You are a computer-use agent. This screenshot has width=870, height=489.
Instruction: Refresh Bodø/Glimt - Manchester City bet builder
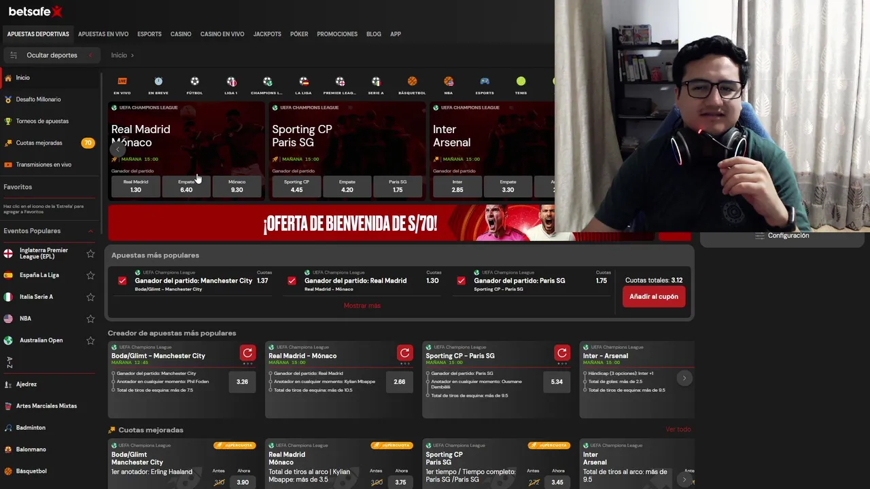247,353
